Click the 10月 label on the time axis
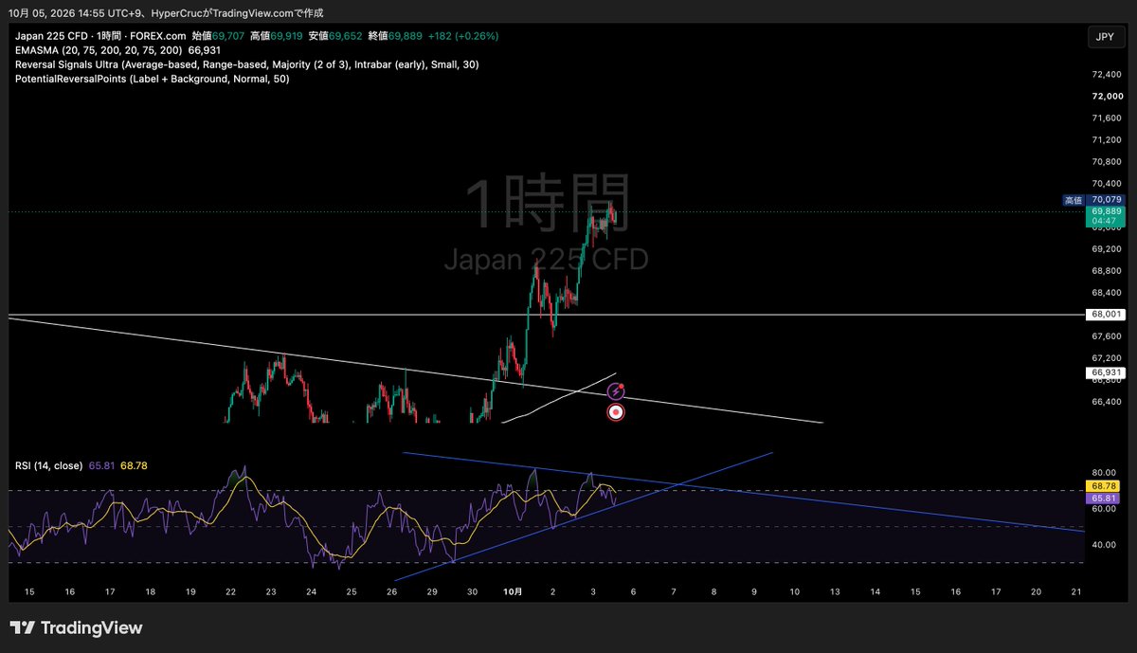 coord(513,591)
